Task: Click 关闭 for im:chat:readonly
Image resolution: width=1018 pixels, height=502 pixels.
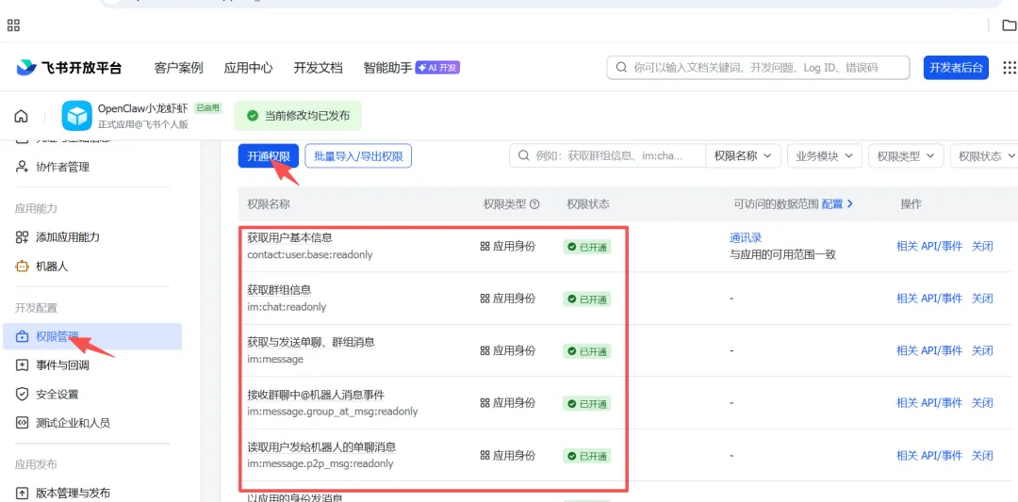Action: [981, 299]
